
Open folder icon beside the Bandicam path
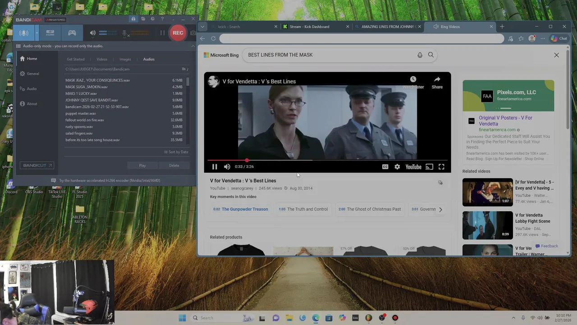(183, 69)
